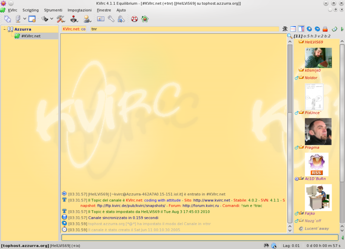The height and width of the screenshot is (249, 345).
Task: Select user k0sm|k0 in the user list
Action: click(x=313, y=70)
